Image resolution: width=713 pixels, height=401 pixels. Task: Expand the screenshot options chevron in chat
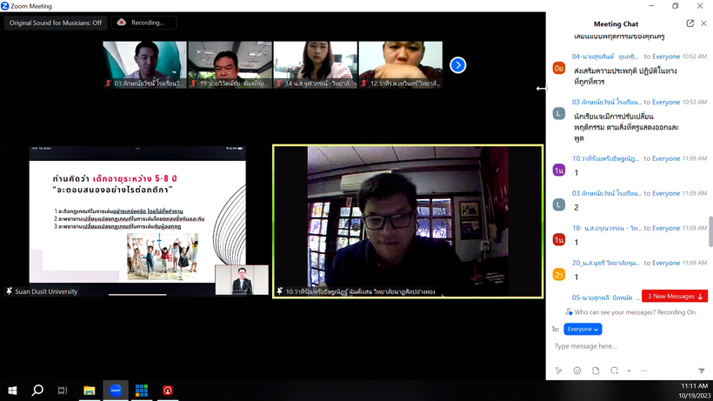pyautogui.click(x=629, y=371)
